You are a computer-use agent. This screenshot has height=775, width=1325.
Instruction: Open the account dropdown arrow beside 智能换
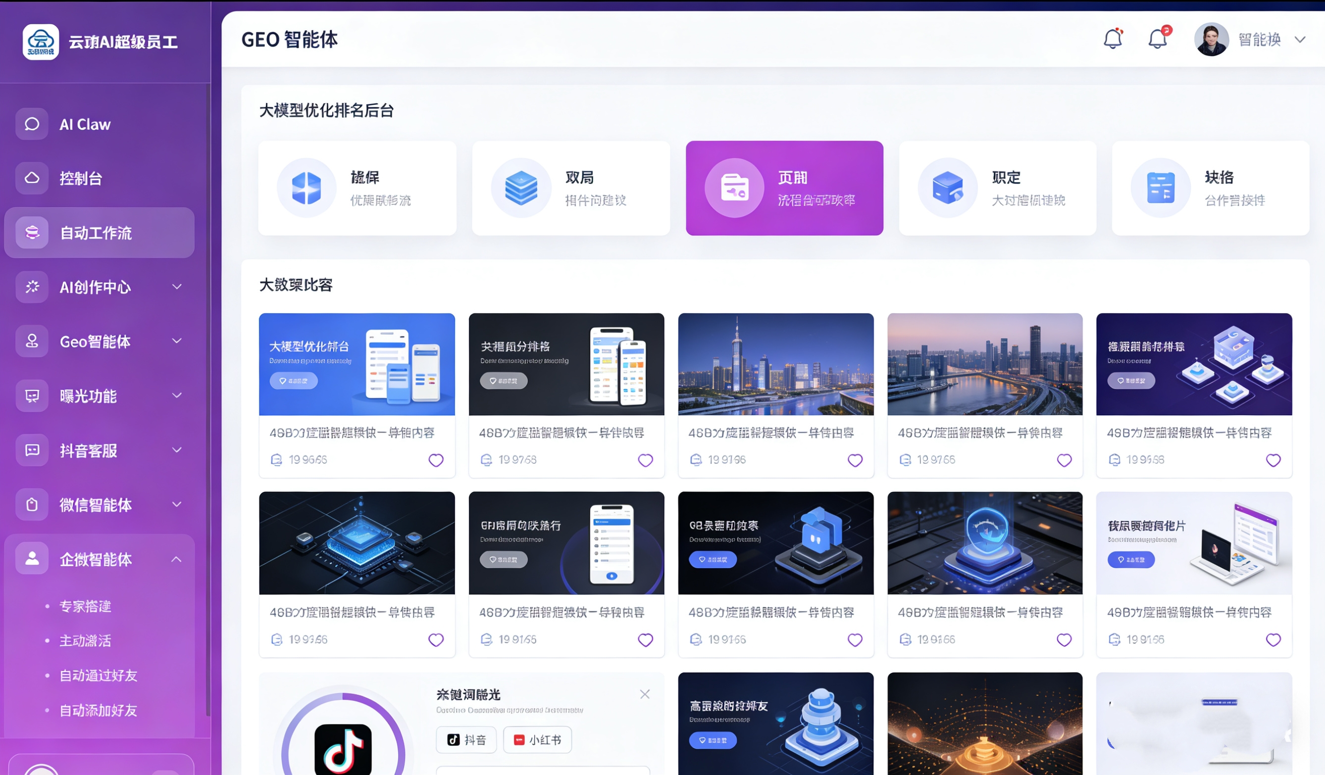pos(1300,40)
